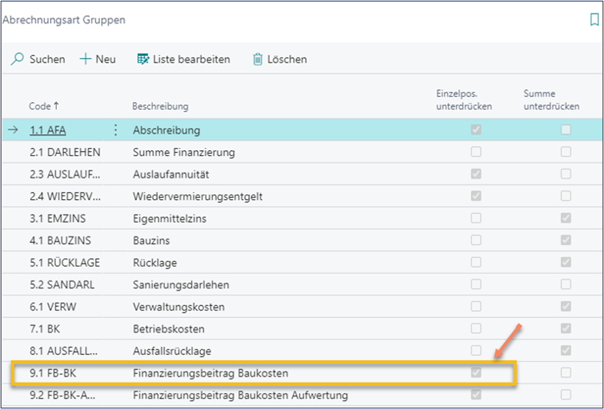
Task: Select the 5.2 SANDARL code cell
Action: (62, 285)
